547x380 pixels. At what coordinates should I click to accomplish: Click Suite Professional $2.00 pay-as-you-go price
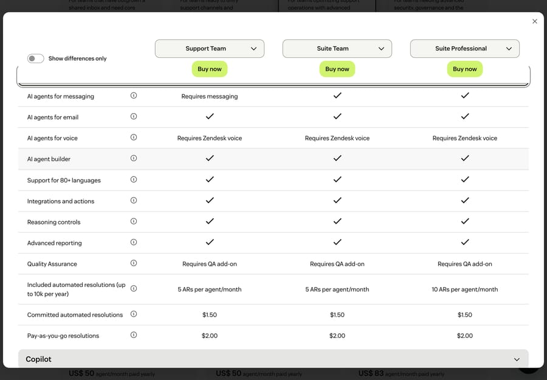[x=465, y=336]
